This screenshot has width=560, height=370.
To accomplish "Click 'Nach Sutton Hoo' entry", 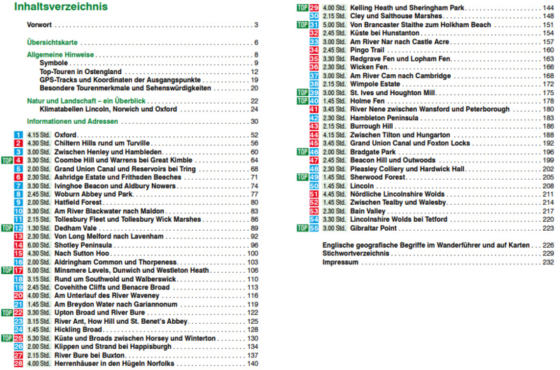I will pyautogui.click(x=82, y=253).
